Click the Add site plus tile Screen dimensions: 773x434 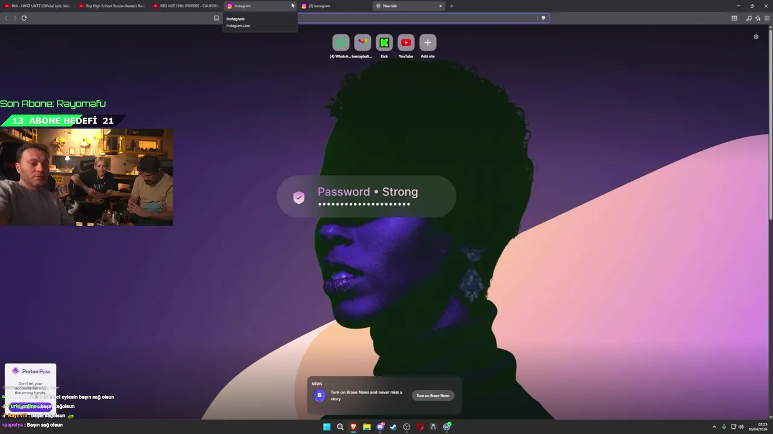click(428, 43)
